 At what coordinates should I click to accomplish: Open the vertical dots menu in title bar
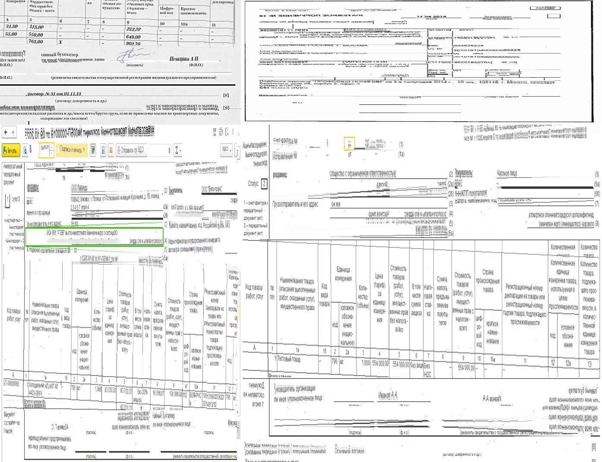[x=233, y=132]
